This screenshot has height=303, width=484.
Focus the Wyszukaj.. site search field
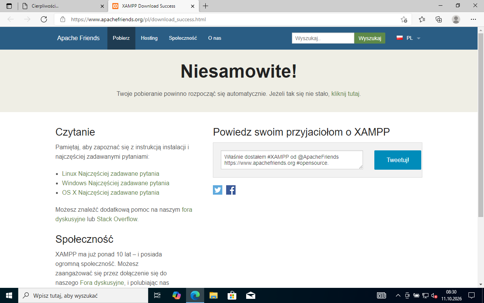[323, 38]
